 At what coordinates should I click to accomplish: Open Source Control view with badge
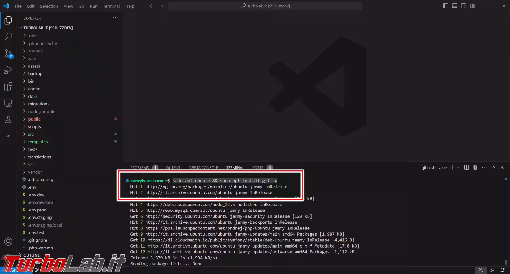pos(8,54)
